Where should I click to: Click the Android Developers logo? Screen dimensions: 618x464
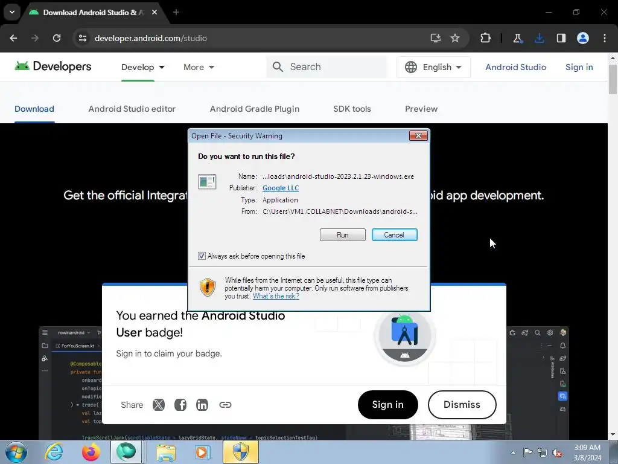[53, 66]
